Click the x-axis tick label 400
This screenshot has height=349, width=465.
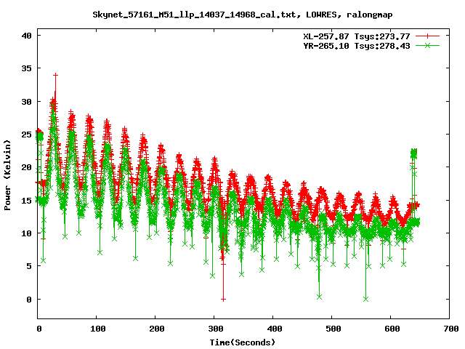click(x=275, y=329)
